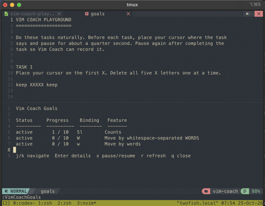Viewport: 265px width, 206px height.
Task: Select tmux window 3:nvim*
Action: point(86,203)
